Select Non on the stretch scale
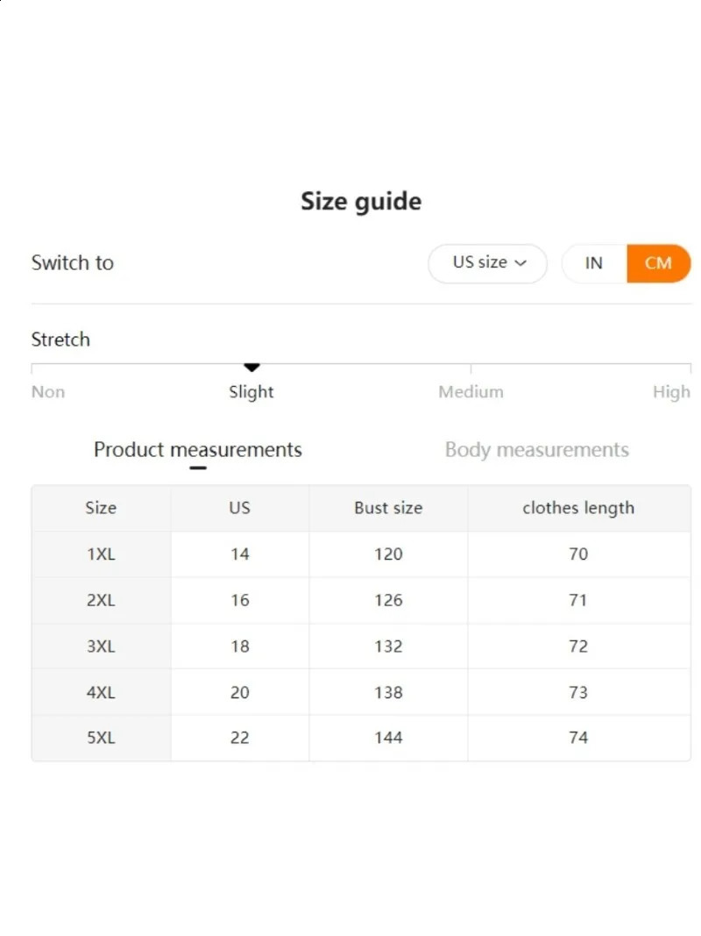Image resolution: width=701 pixels, height=936 pixels. [47, 391]
